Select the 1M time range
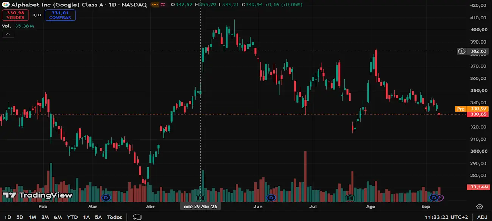The image size is (492, 221). [x=32, y=217]
